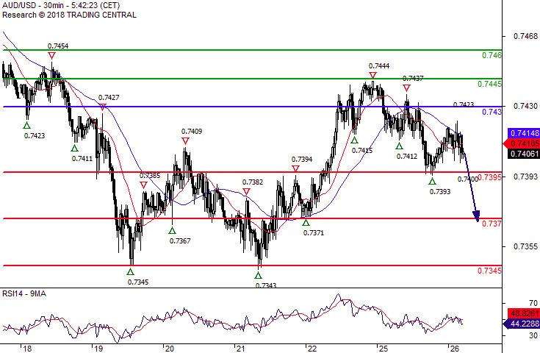Select the green triangle above 0.7412 label

click(399, 146)
